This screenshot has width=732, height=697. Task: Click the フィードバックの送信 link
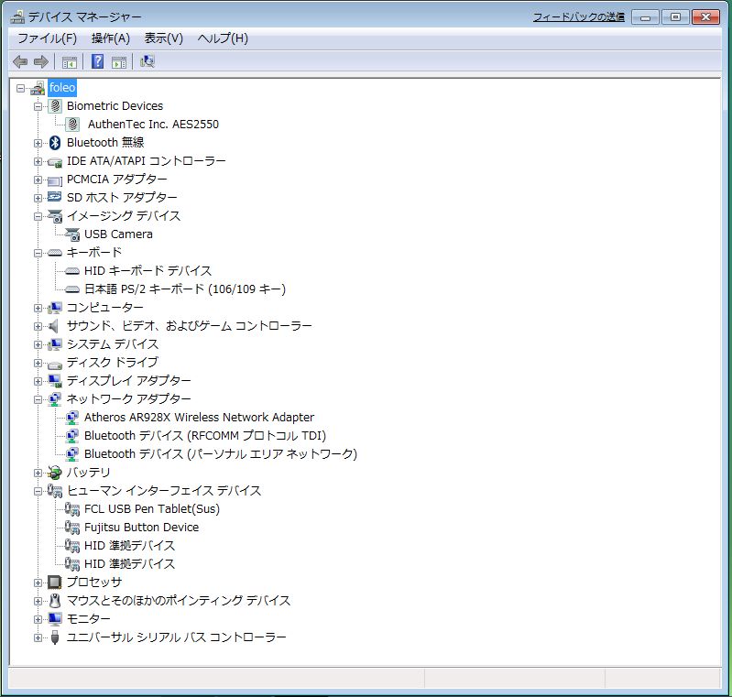[578, 17]
